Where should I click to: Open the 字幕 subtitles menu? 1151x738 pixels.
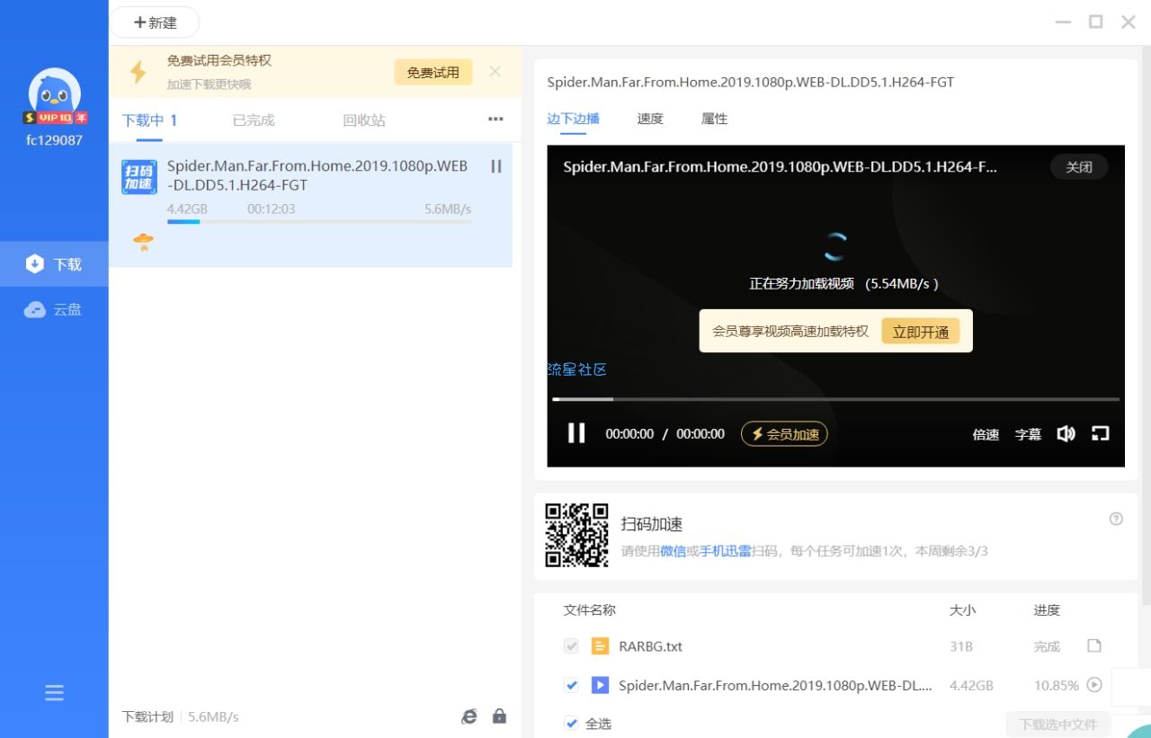(x=1028, y=434)
